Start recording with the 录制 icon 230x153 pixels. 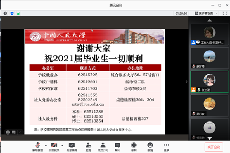[134, 147]
